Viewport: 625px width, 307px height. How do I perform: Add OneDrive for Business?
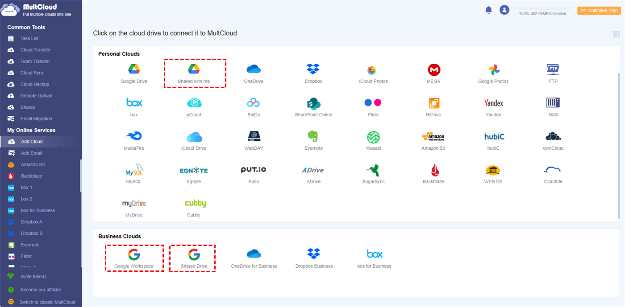coord(254,258)
